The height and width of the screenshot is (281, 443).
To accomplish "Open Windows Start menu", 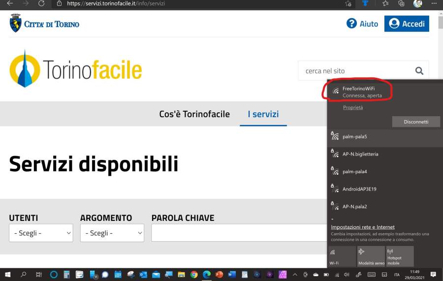I will tap(8, 275).
